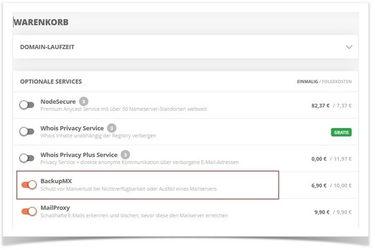This screenshot has width=375, height=250.
Task: Click the MailProxy service title
Action: 55,207
